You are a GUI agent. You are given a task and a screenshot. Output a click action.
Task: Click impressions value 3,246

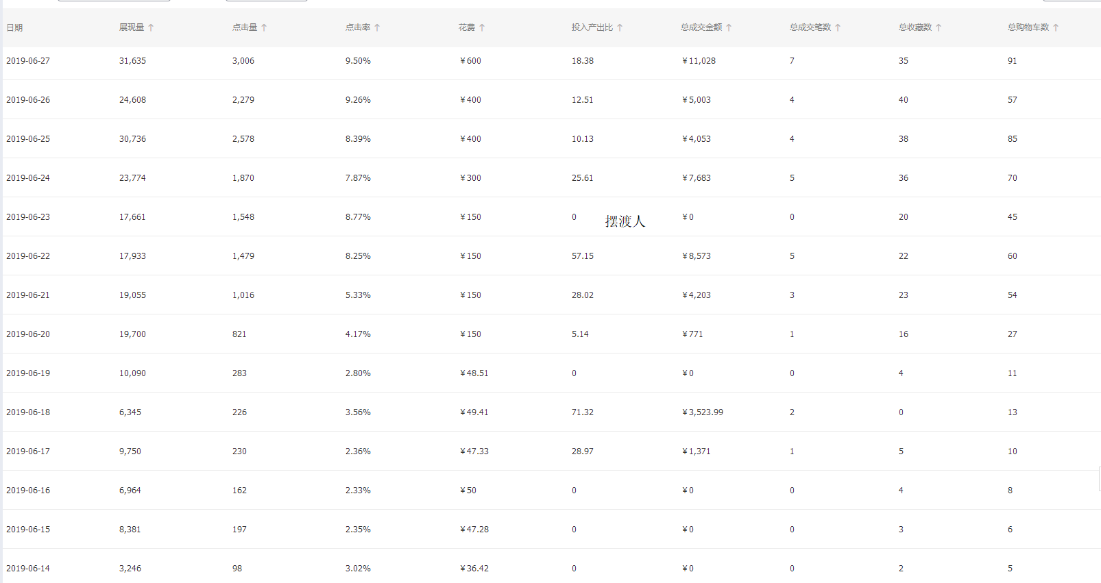[x=130, y=569]
